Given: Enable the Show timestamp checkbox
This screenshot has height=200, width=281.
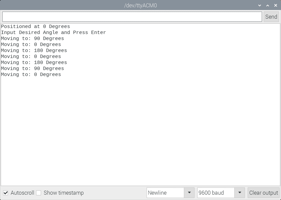Looking at the screenshot, I should 38,193.
